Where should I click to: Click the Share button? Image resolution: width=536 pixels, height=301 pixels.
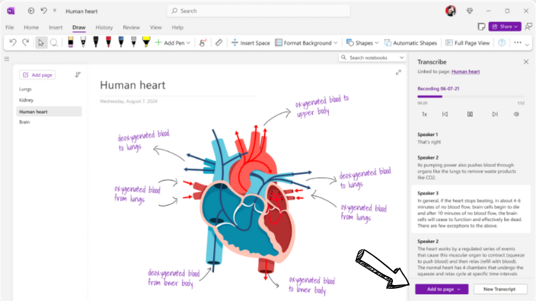pos(505,27)
